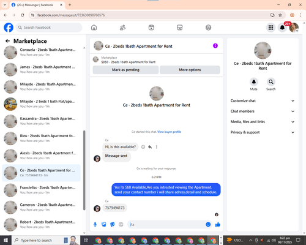Image resolution: width=306 pixels, height=245 pixels.
Task: Expand the Customize chat section
Action: coord(263,100)
